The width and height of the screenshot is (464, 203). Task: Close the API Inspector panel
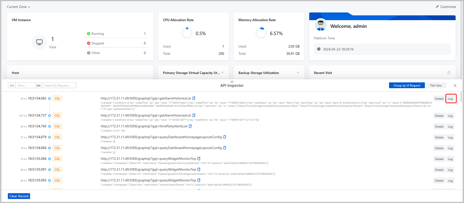point(455,85)
